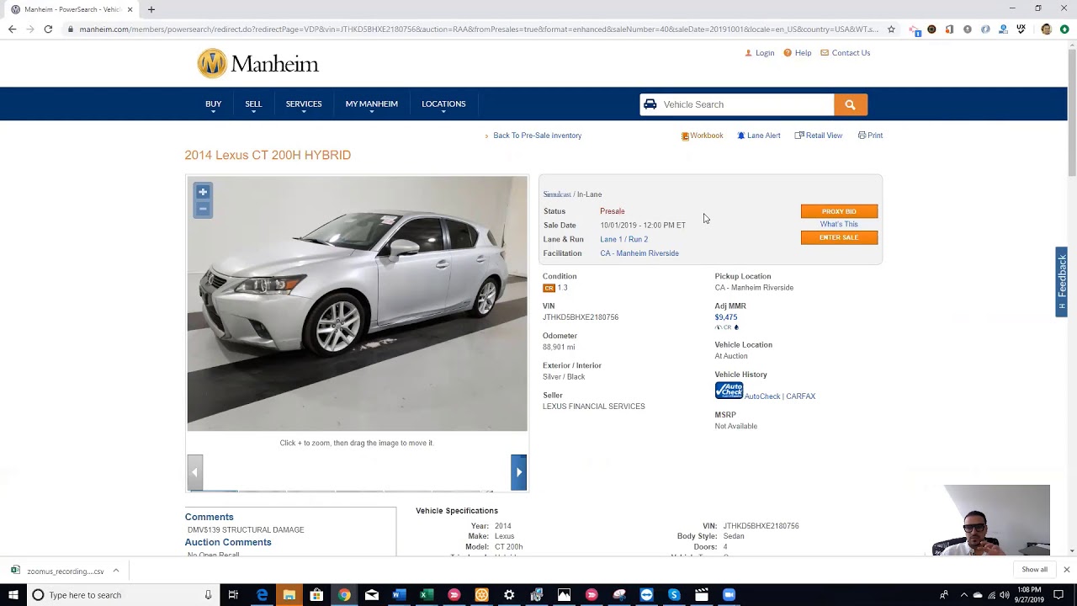Set a Lane Alert

click(x=759, y=136)
